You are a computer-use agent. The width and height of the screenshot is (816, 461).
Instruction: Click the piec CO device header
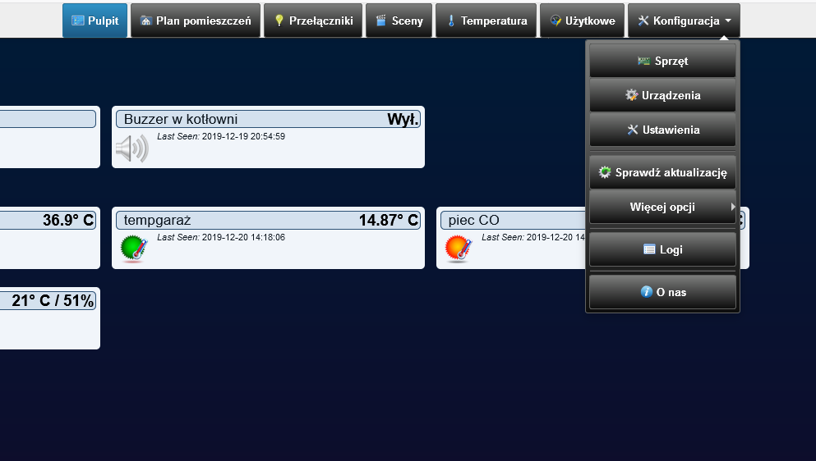coord(513,220)
